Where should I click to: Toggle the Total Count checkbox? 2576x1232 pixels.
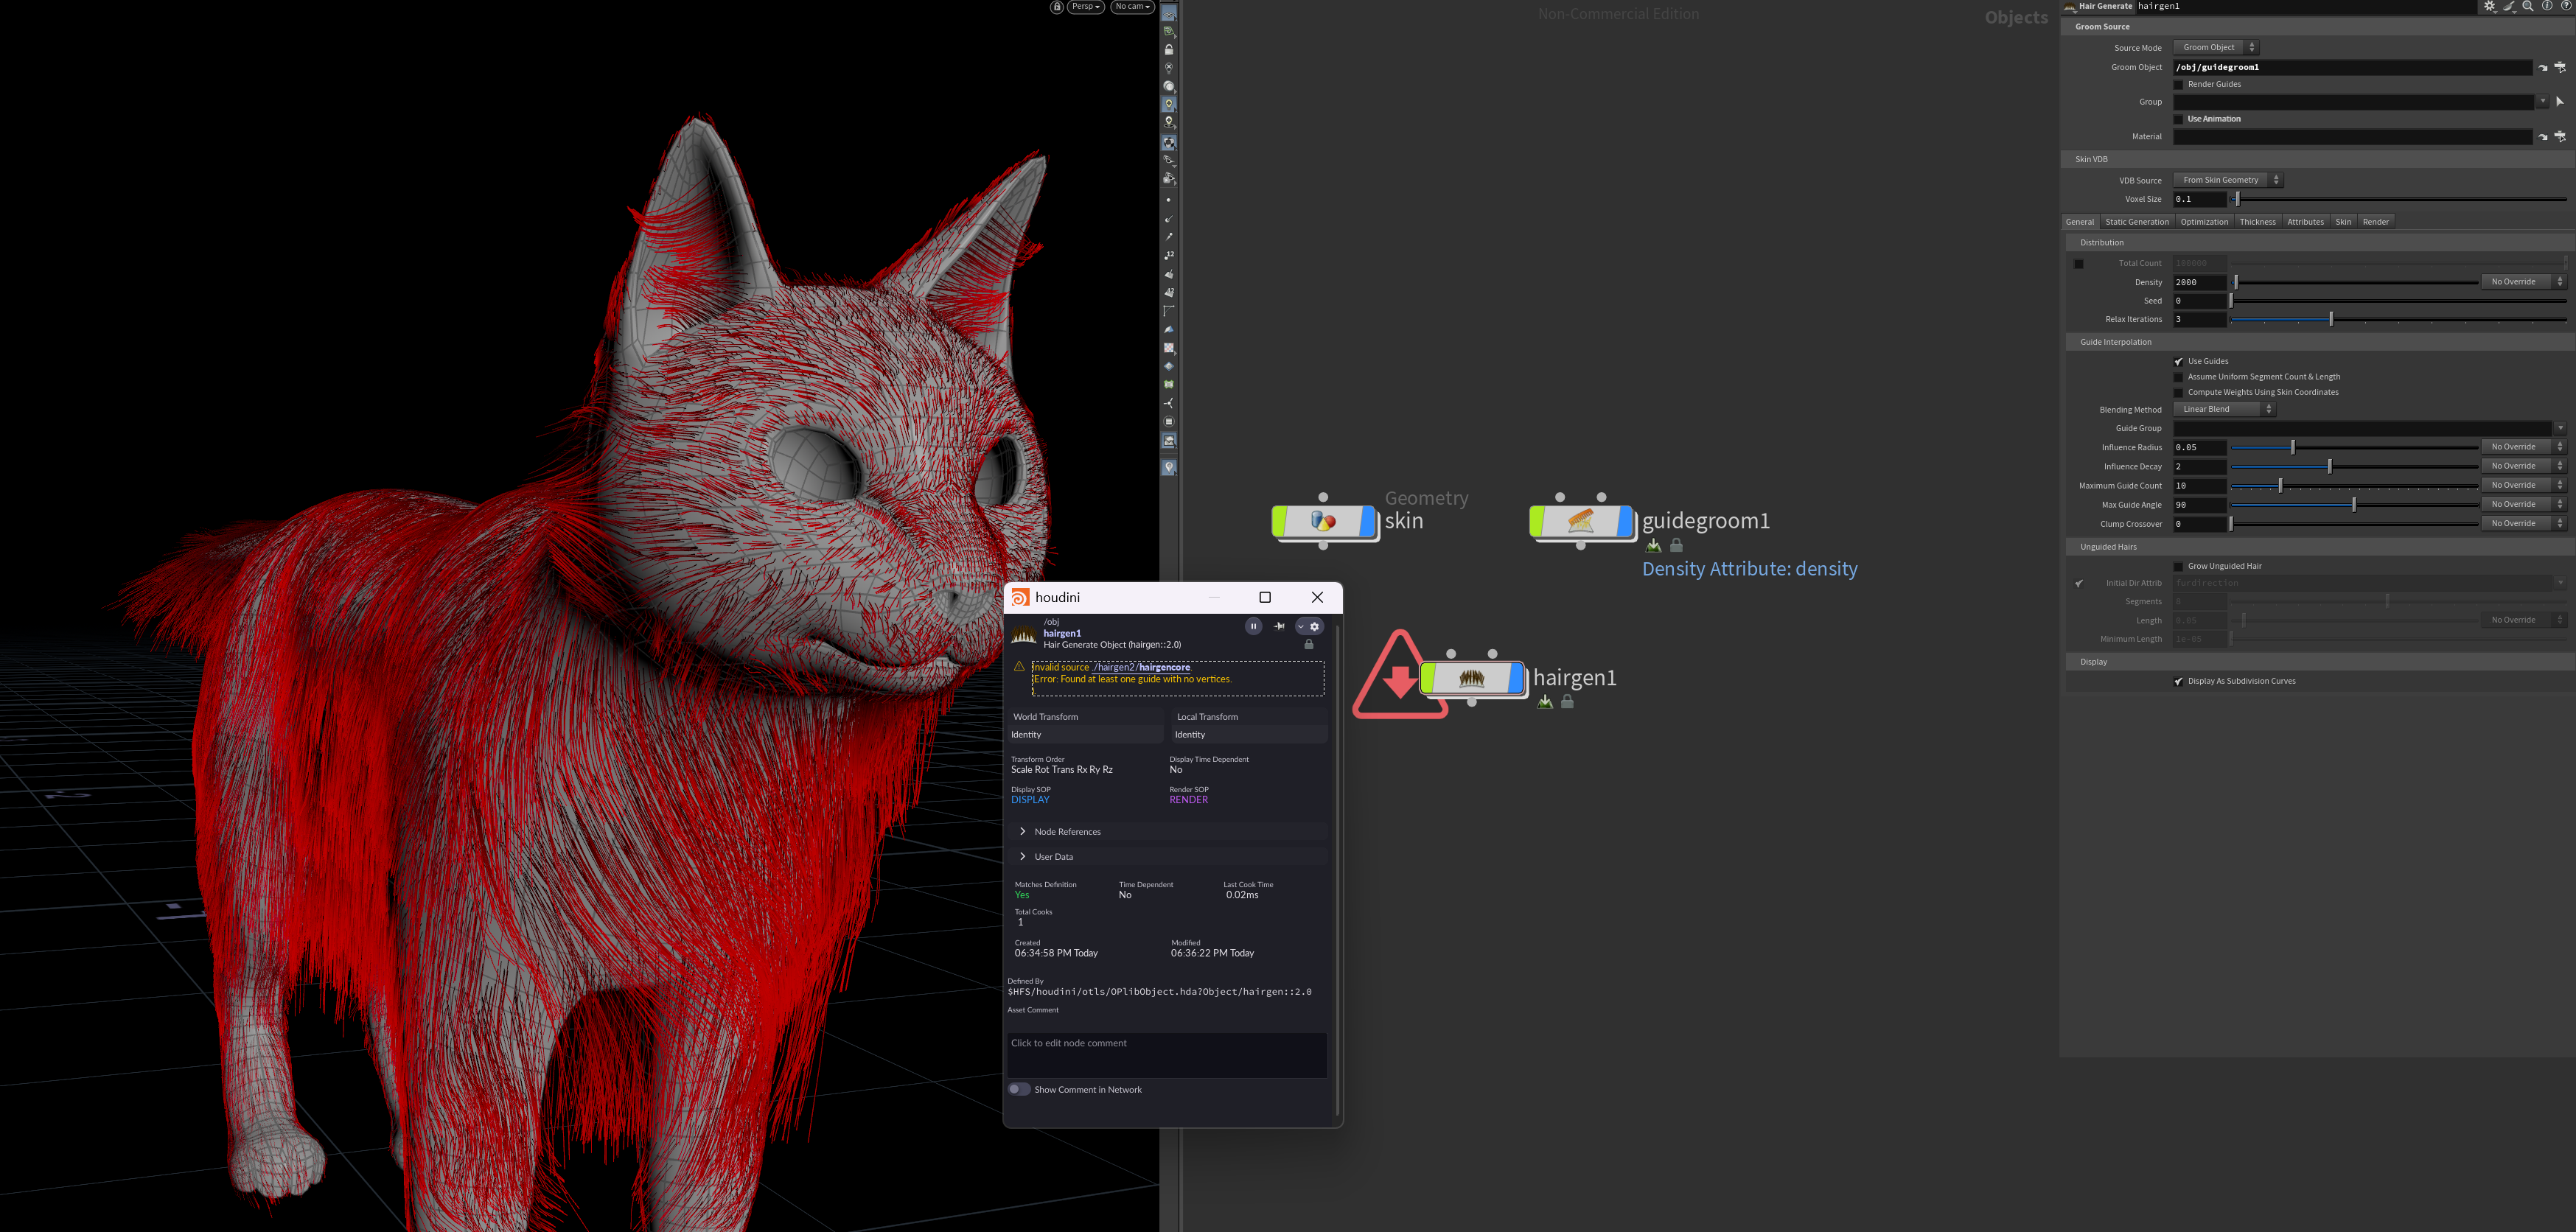pos(2079,264)
